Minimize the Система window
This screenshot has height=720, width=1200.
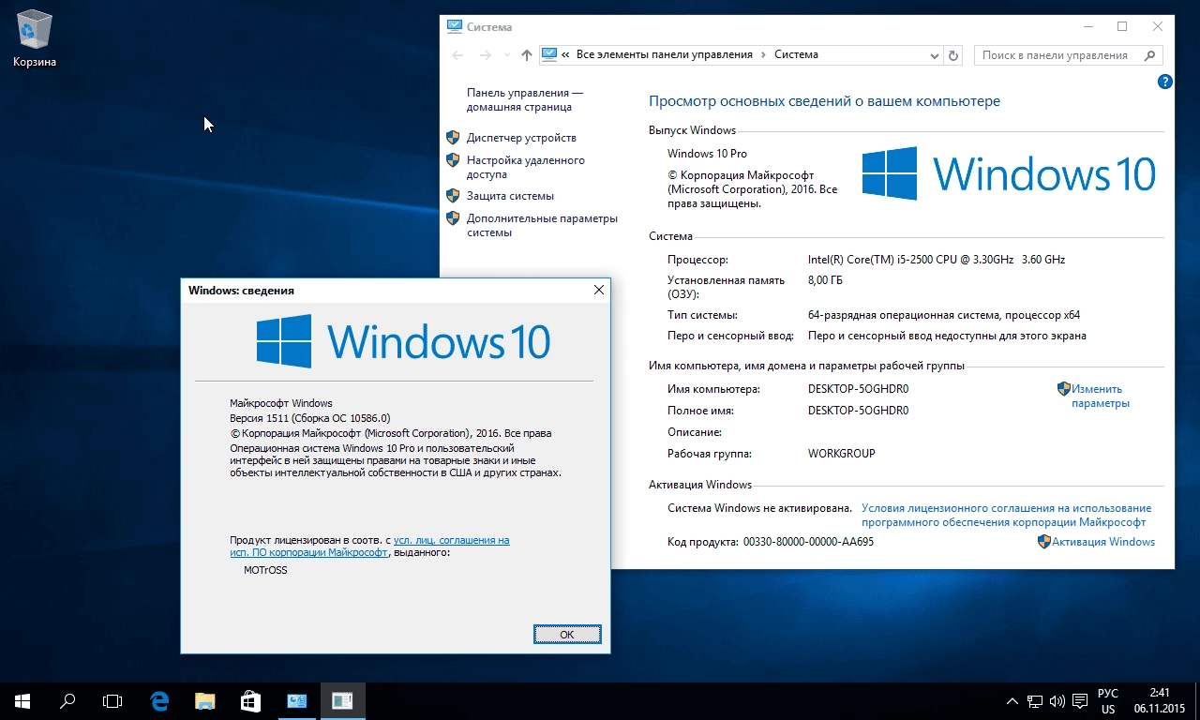pos(1087,26)
